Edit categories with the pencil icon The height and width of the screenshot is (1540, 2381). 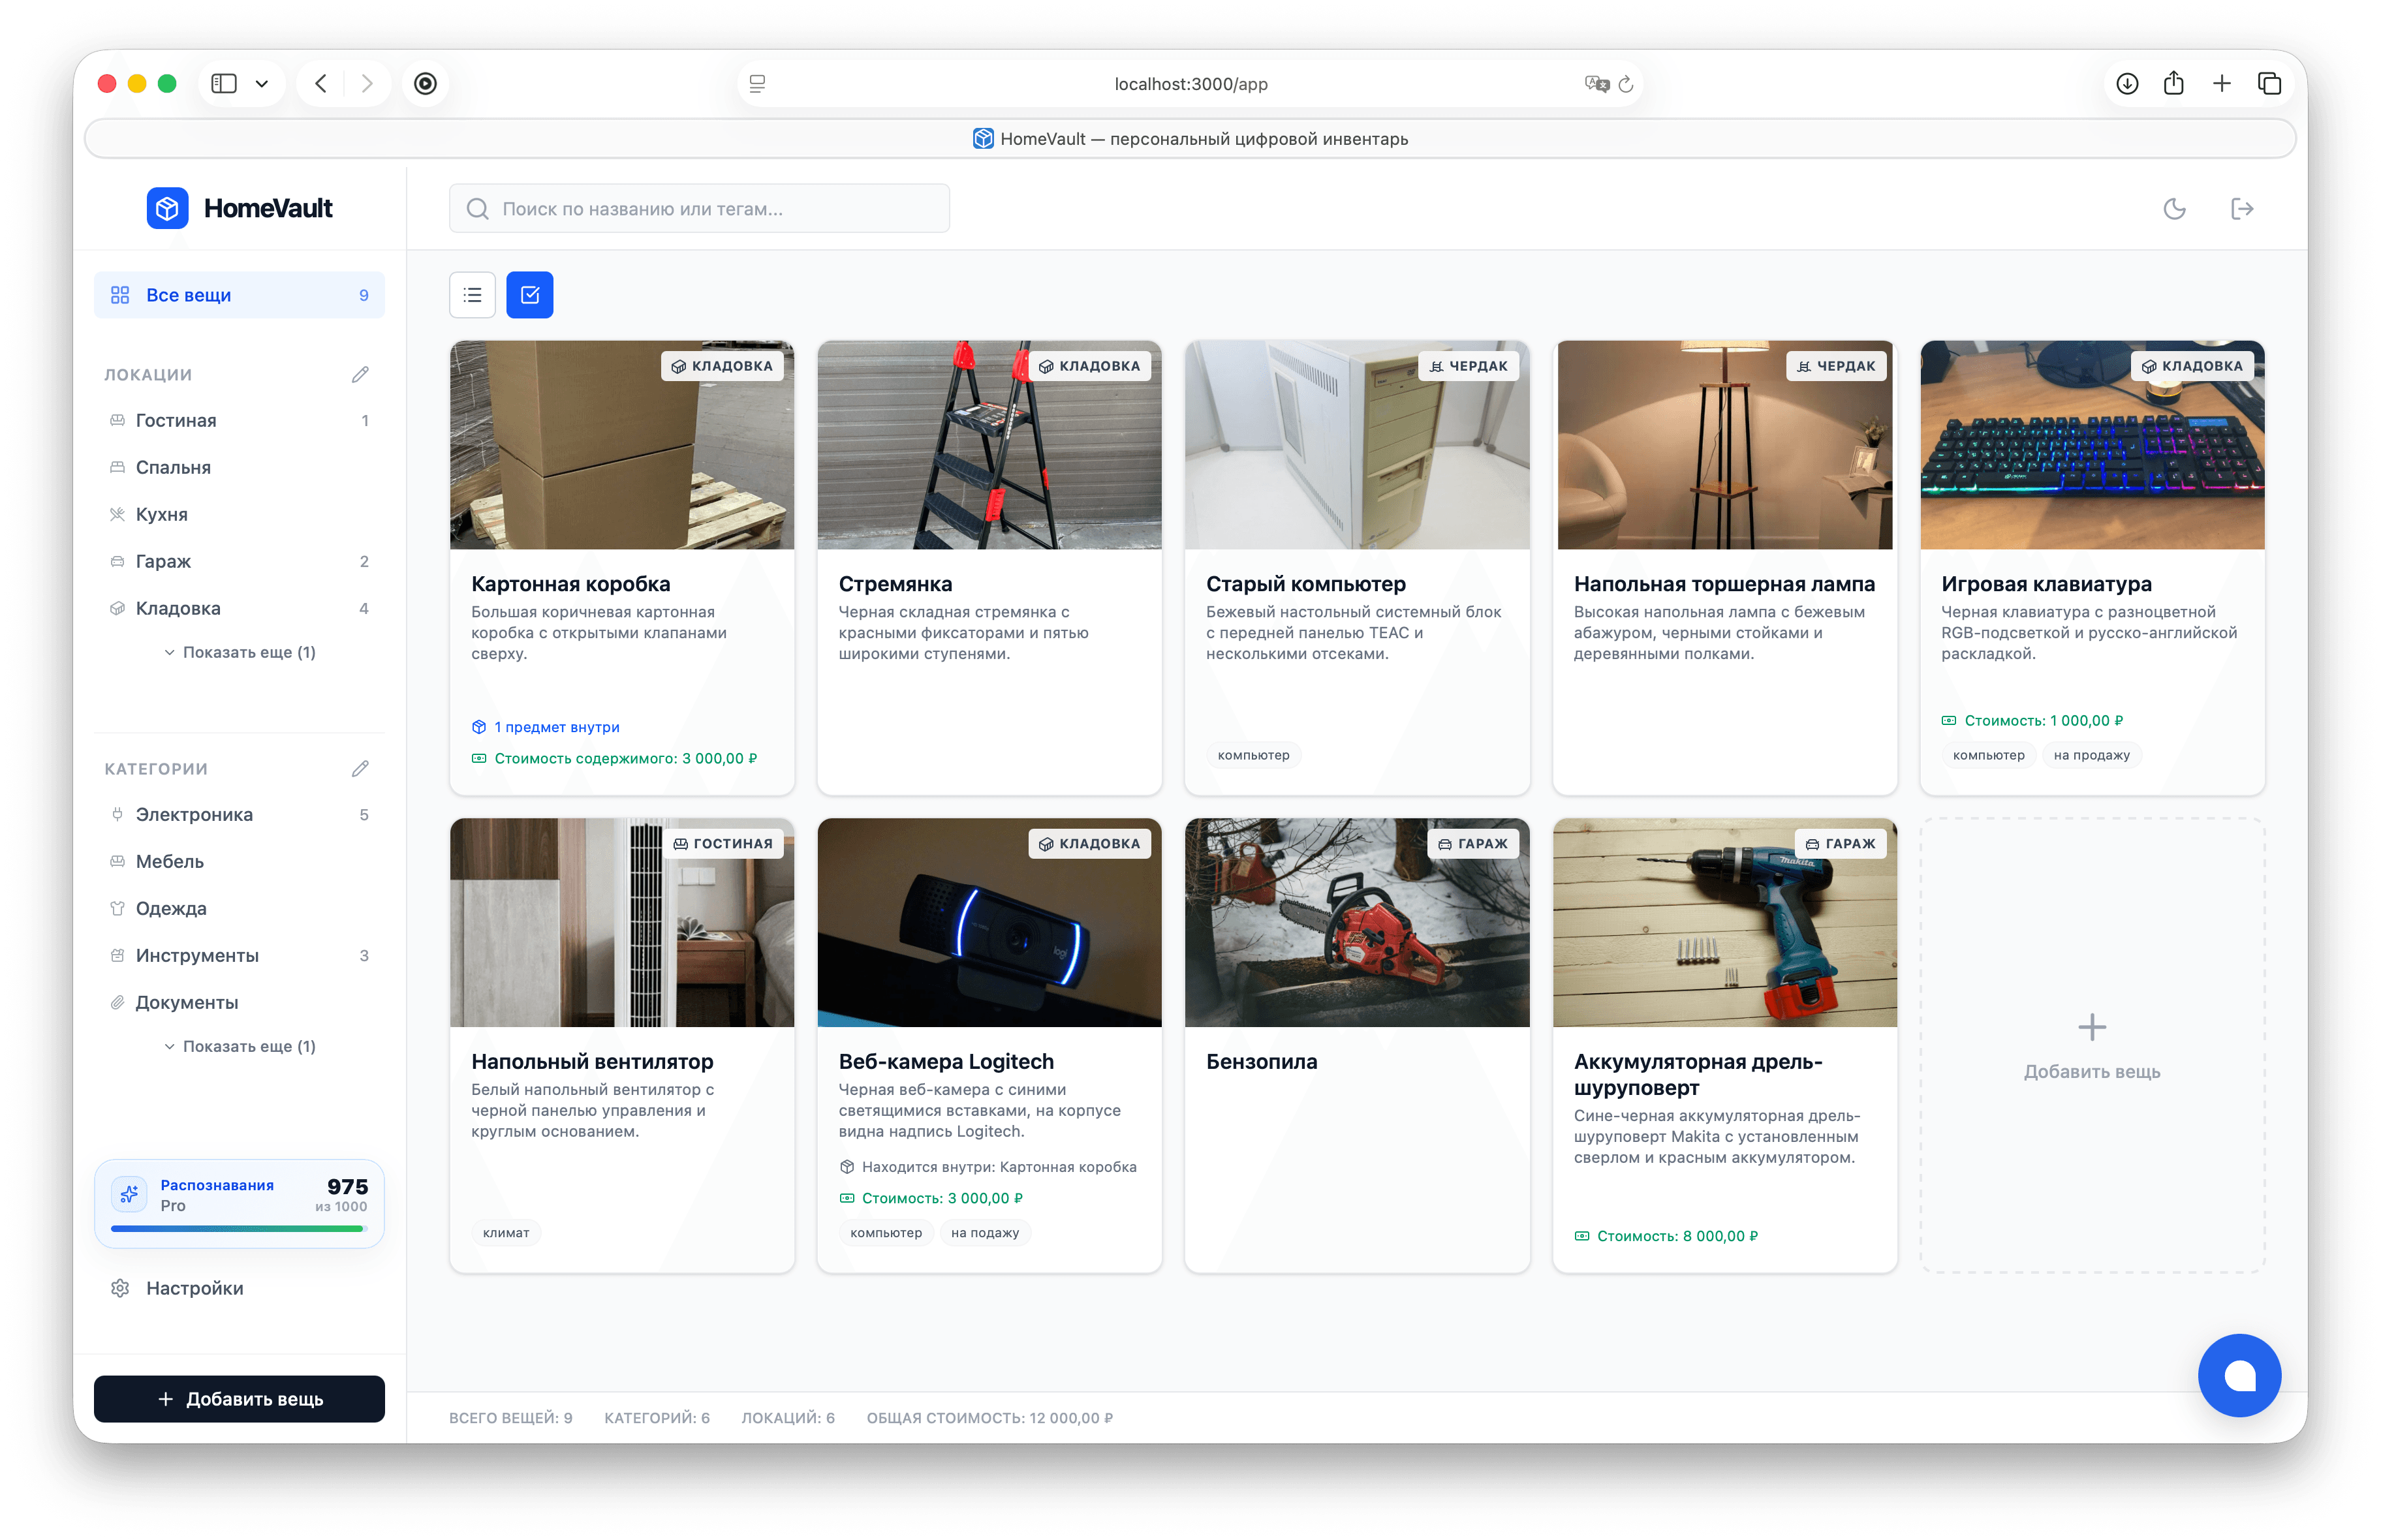(360, 769)
